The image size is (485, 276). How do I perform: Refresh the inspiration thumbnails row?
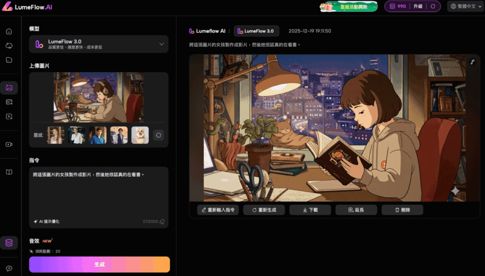159,135
